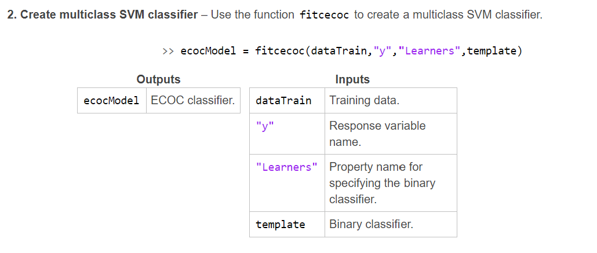
Task: Select the dataTrain input name cell
Action: click(287, 100)
